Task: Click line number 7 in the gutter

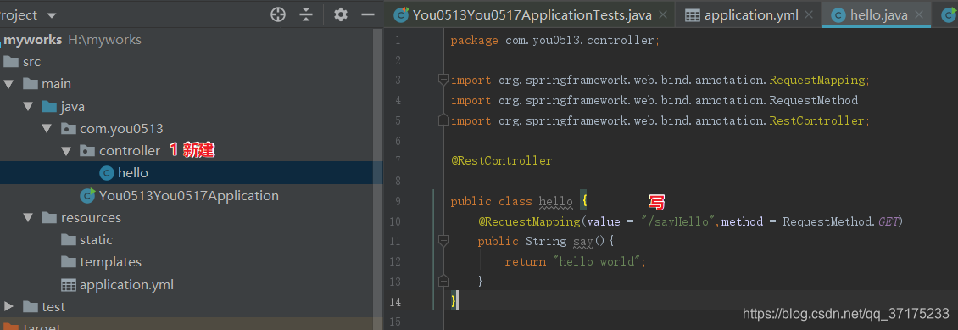Action: tap(398, 160)
